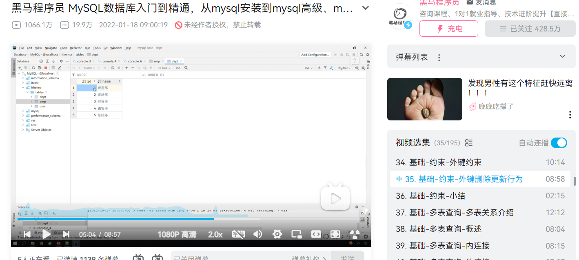Click the add-row plus icon in table toolbar

tap(127, 68)
